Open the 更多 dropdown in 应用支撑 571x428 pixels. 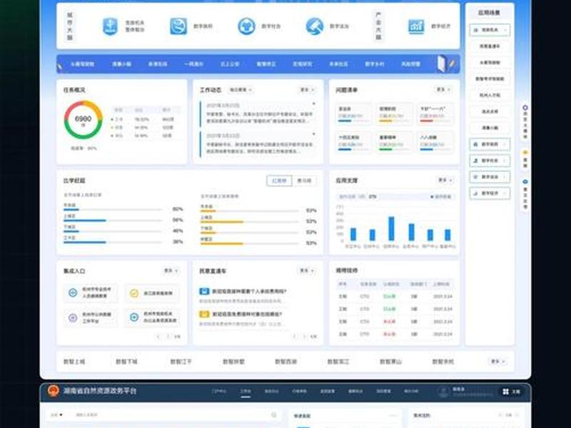pos(444,180)
